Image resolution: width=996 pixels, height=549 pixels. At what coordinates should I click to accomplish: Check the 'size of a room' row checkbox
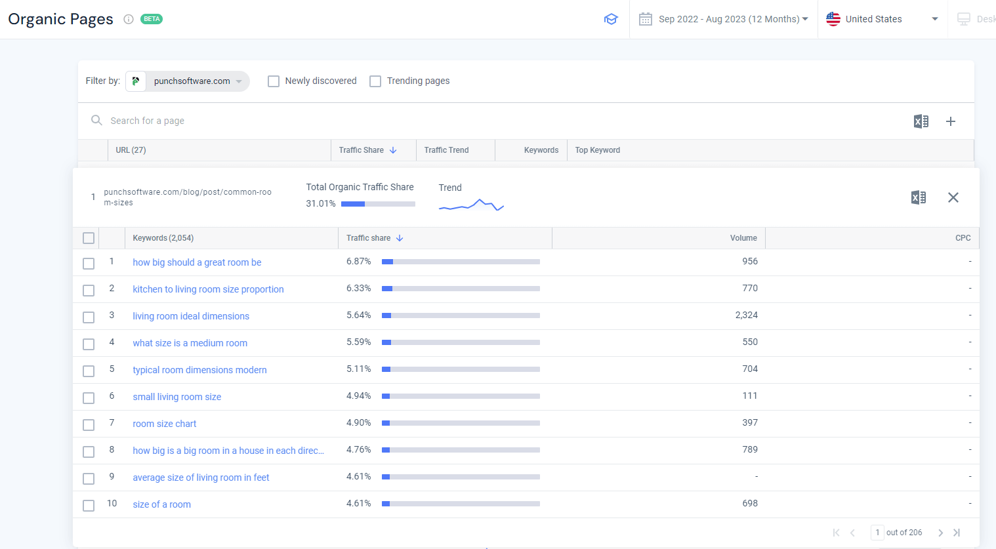[89, 506]
